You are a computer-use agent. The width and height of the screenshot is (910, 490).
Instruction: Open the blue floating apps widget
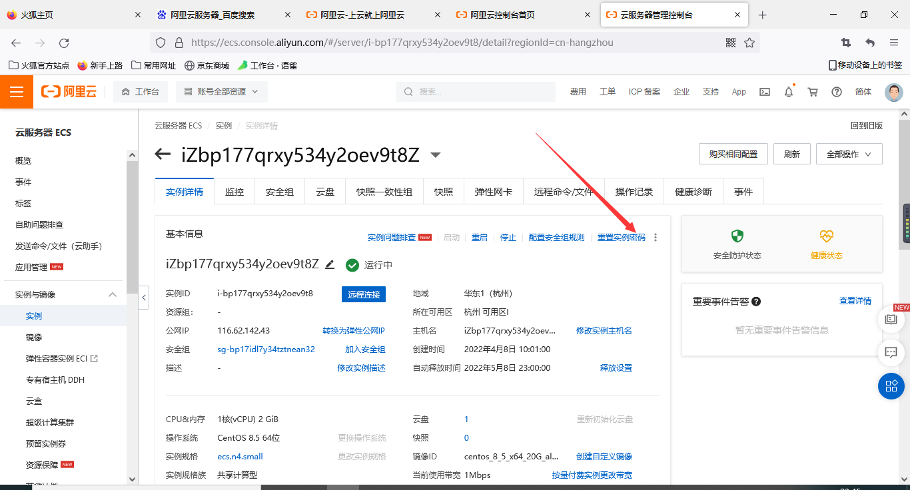tap(891, 385)
